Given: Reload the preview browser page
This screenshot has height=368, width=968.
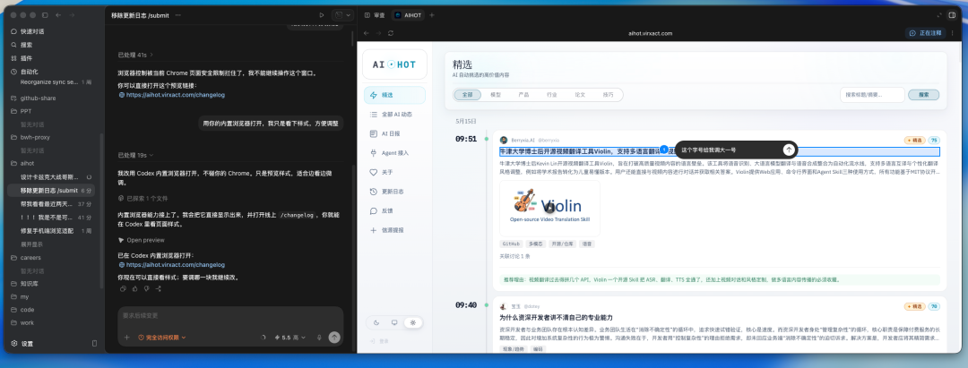Looking at the screenshot, I should (391, 32).
